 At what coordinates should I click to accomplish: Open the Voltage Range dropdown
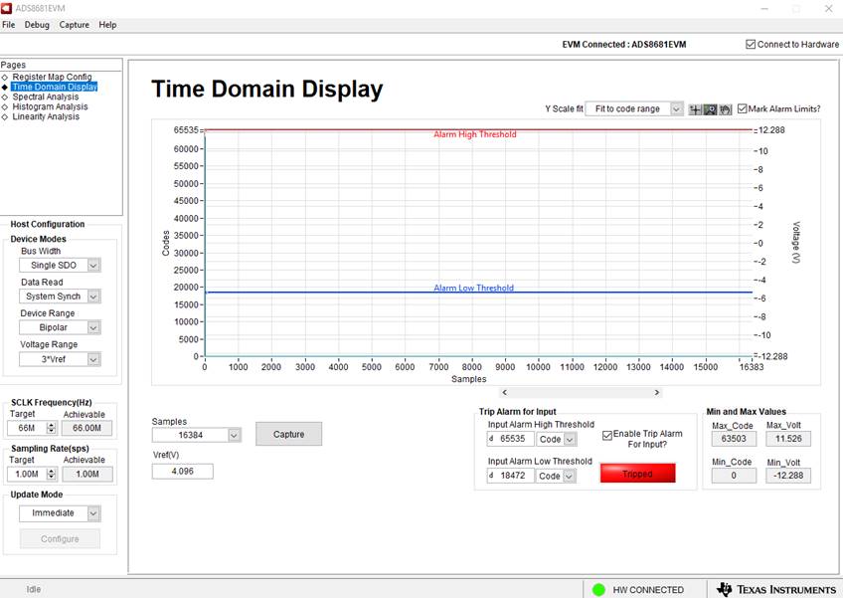click(93, 359)
